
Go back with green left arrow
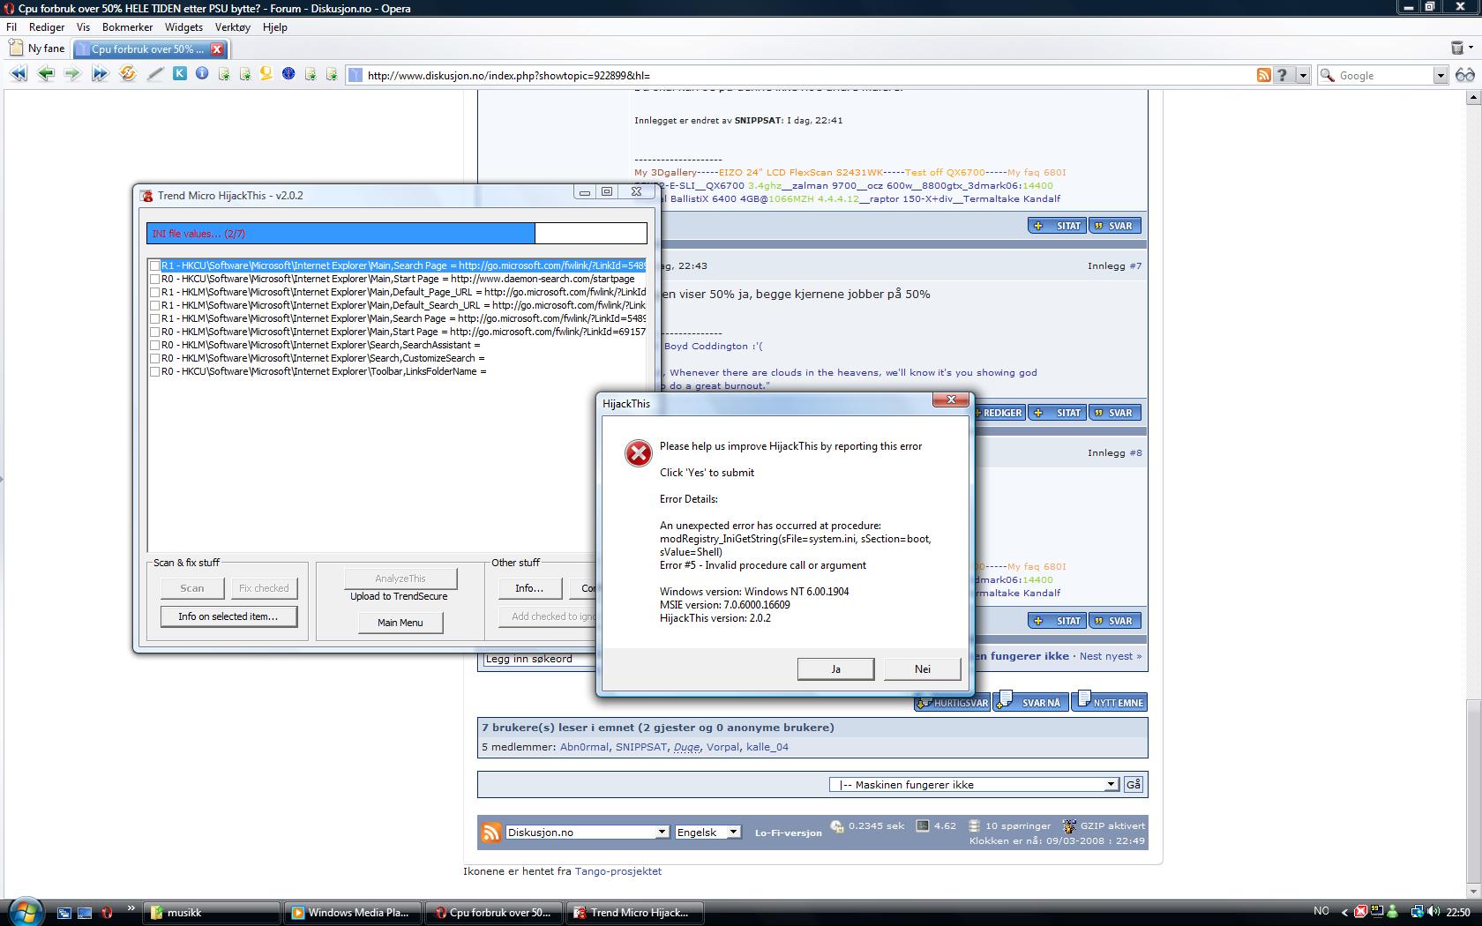point(46,74)
